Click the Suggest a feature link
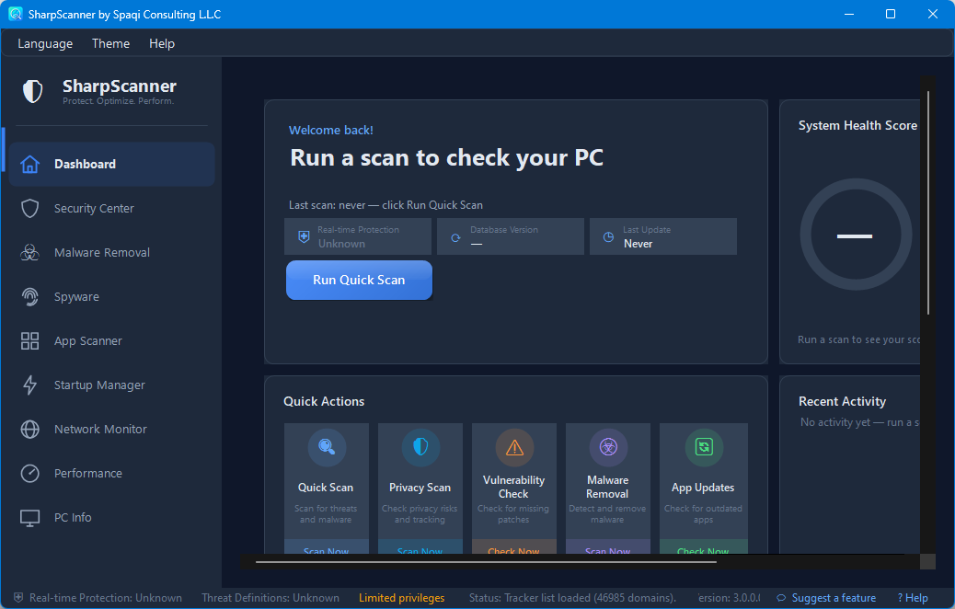This screenshot has height=609, width=955. (x=834, y=598)
